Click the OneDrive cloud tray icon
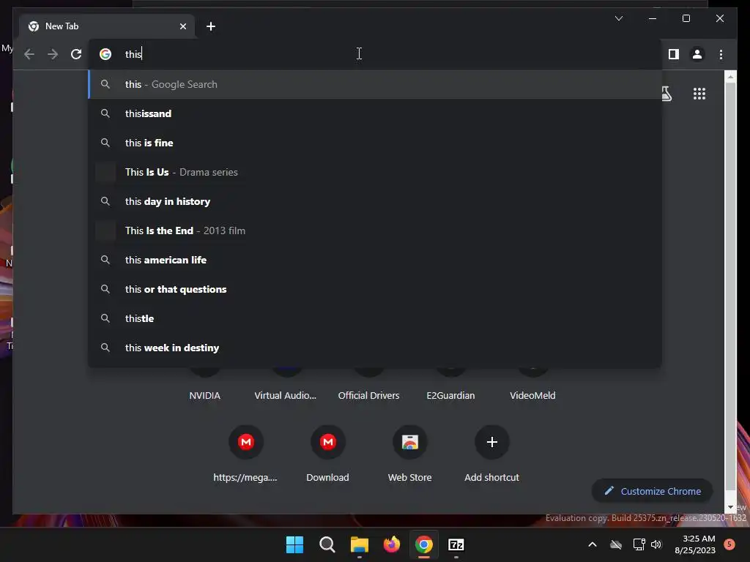Screen dimensions: 750x562 616,544
